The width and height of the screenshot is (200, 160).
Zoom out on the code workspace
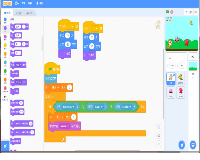tap(159, 136)
